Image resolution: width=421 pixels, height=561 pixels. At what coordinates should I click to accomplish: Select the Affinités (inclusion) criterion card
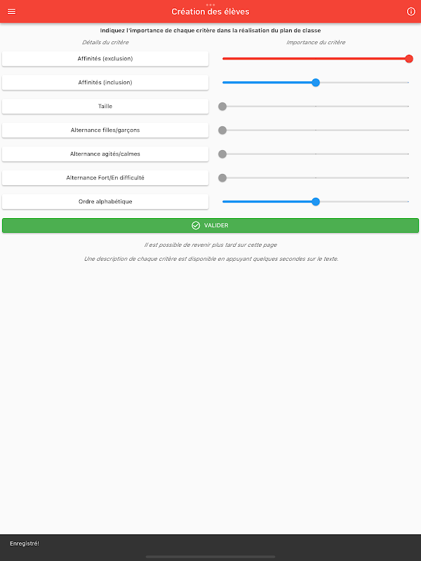coord(105,82)
